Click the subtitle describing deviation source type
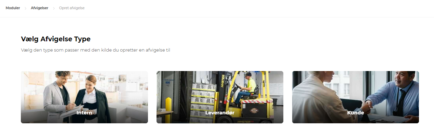 coord(95,50)
